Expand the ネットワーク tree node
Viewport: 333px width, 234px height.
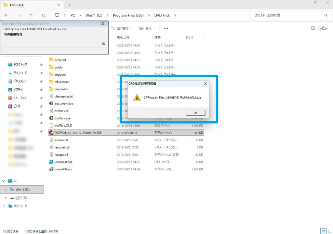tap(4, 206)
